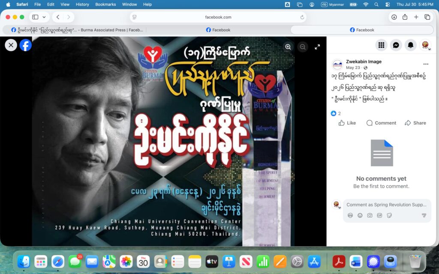Open Wi-Fi status menu
The image size is (439, 274).
click(x=366, y=4)
